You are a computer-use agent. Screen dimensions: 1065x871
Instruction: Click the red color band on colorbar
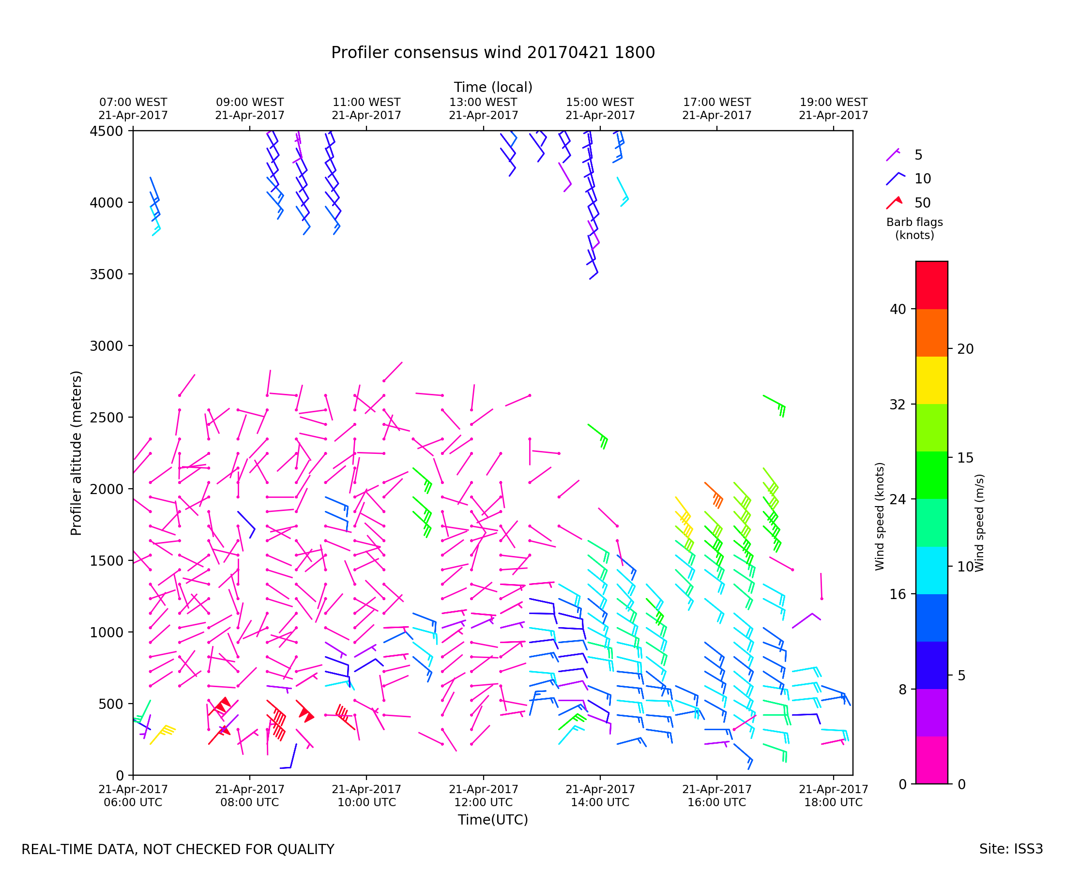[931, 285]
